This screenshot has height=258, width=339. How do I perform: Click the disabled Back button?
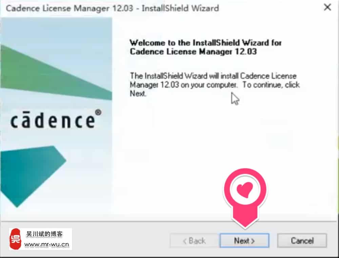pos(194,240)
